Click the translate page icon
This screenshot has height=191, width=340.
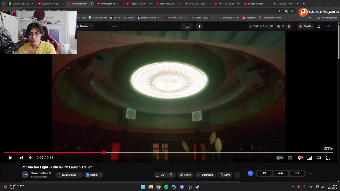coord(286,11)
